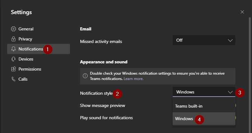This screenshot has width=252, height=133.
Task: Click the Notification style combo box
Action: (x=201, y=92)
